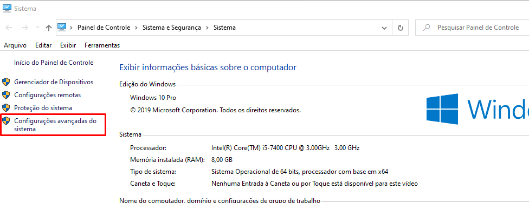The image size is (529, 203).
Task: Click the Edição do Windows section header
Action: [x=147, y=84]
